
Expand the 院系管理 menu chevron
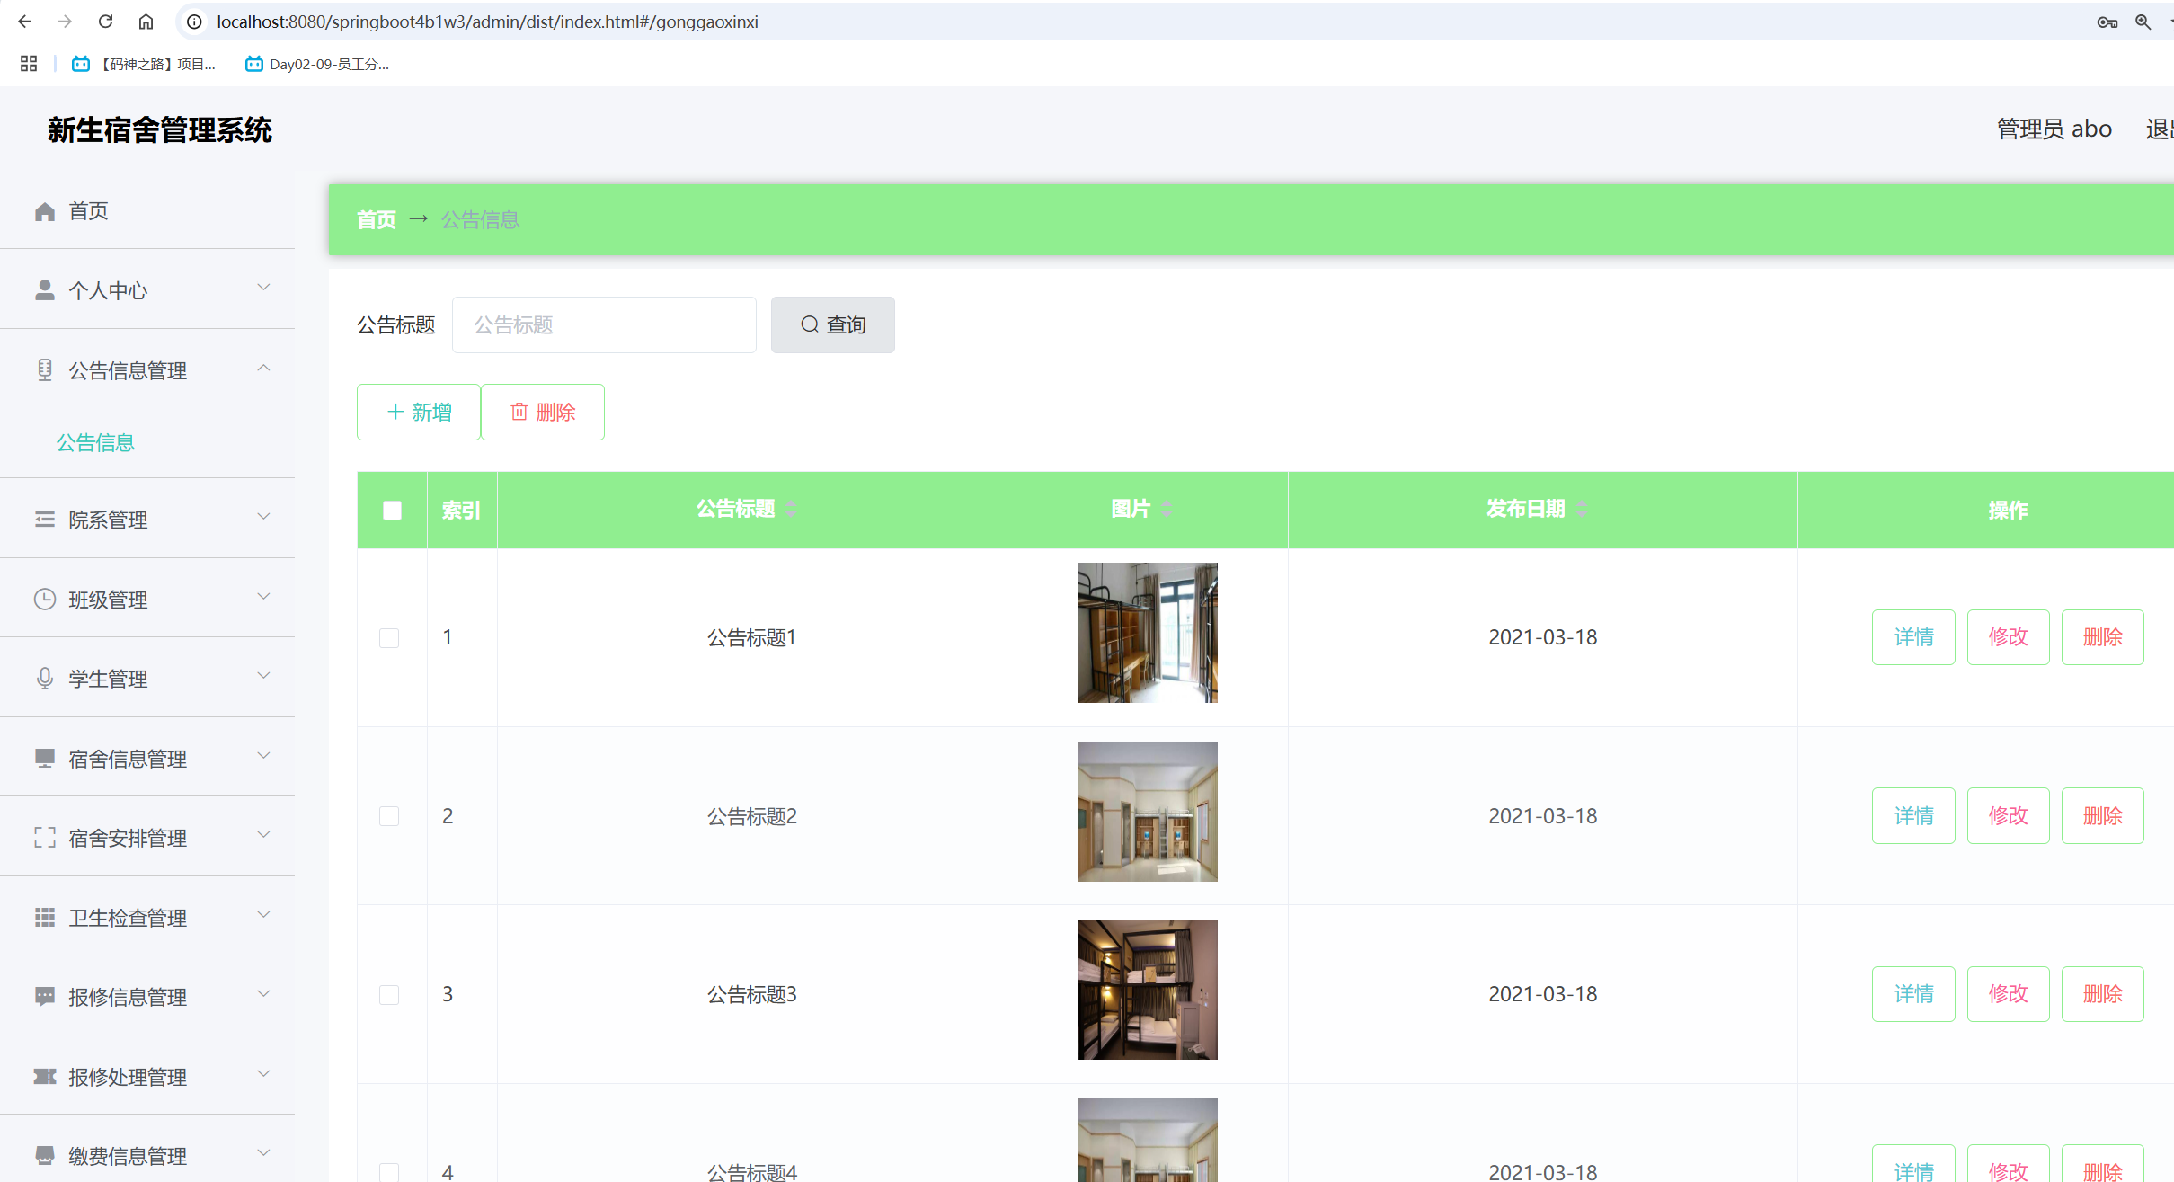263,517
